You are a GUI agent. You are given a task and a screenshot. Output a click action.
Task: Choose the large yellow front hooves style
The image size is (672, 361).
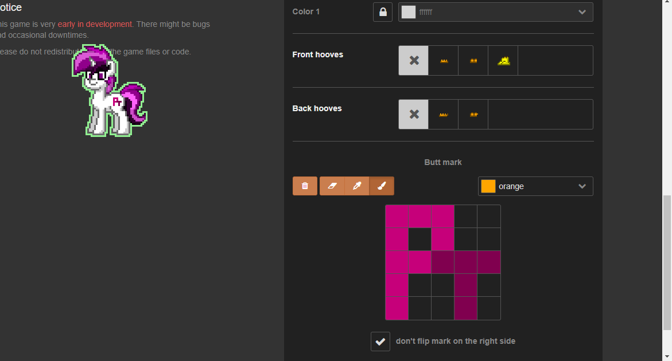click(x=503, y=60)
